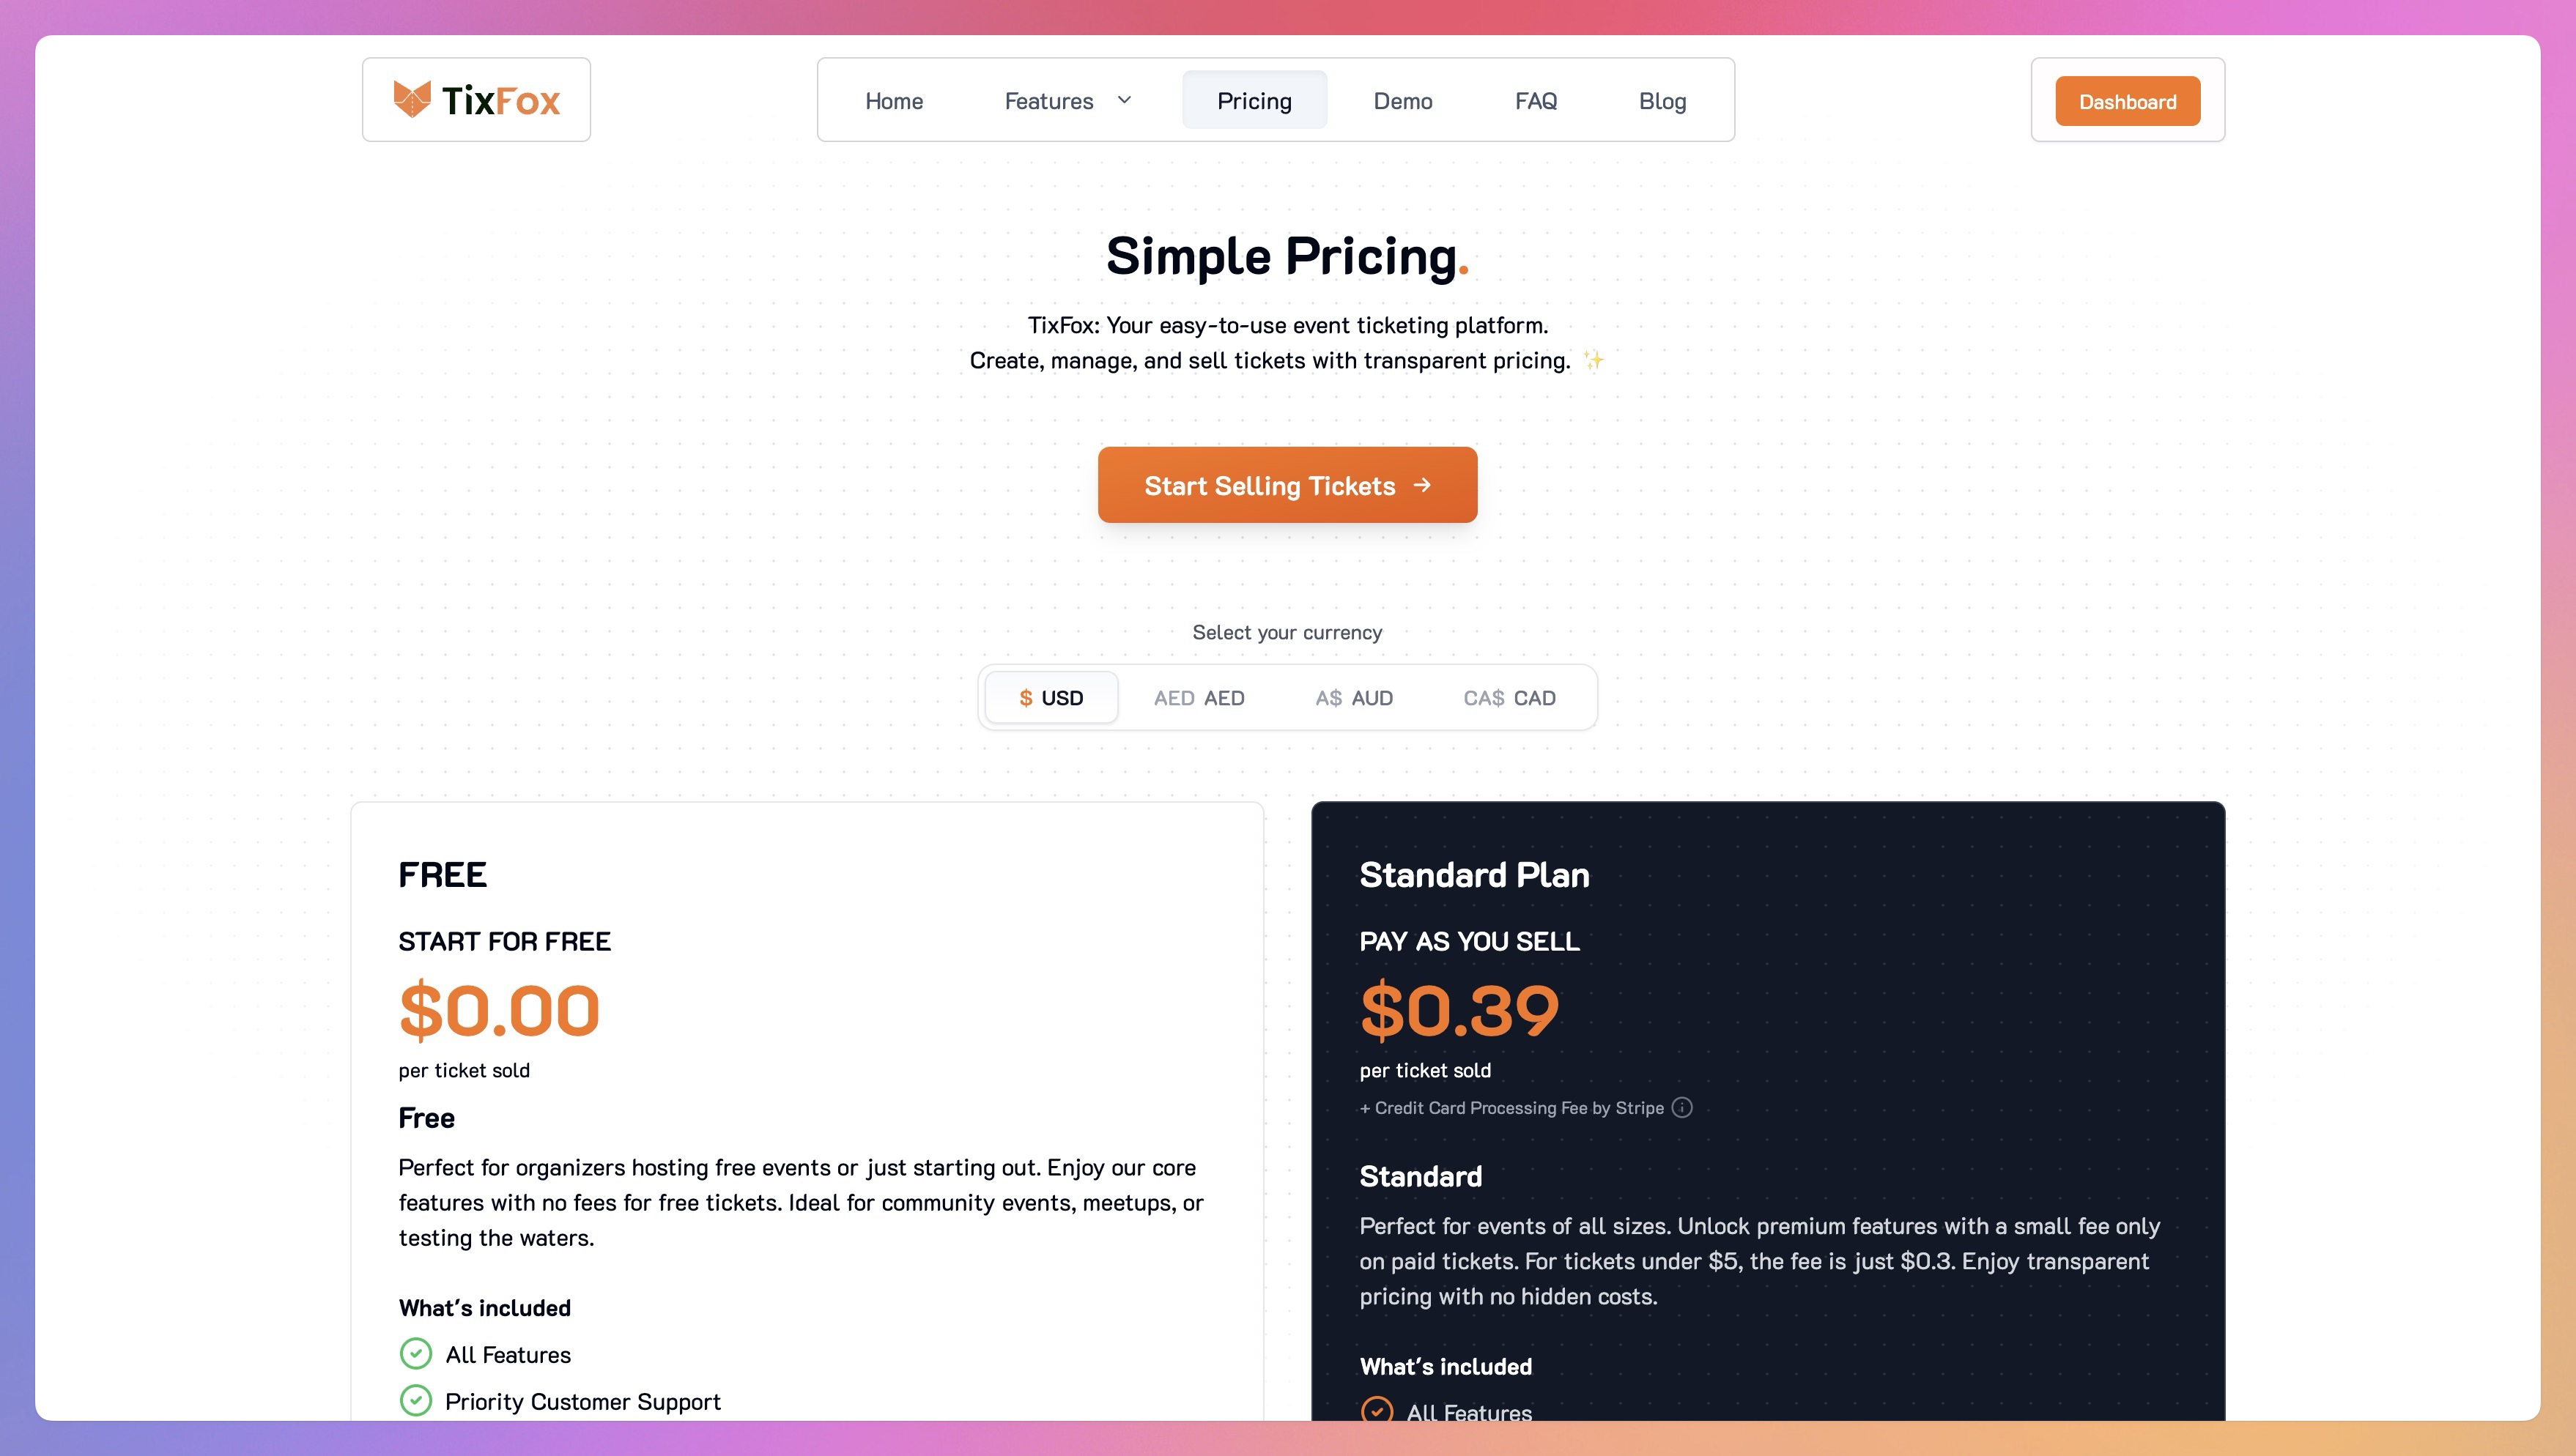Click the TixFox wordmark text
Image resolution: width=2576 pixels, height=1456 pixels.
(500, 101)
